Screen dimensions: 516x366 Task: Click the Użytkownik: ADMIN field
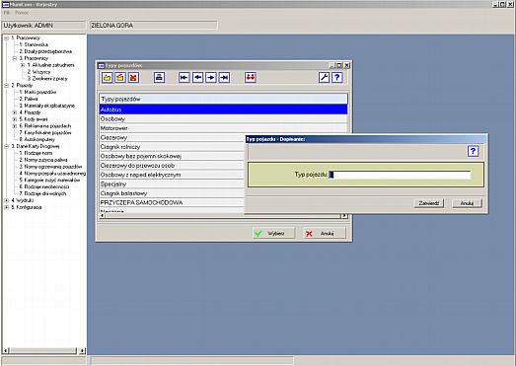coord(43,26)
